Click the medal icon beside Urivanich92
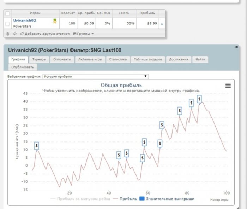Image resolution: width=247 pixels, height=209 pixels. (55, 21)
